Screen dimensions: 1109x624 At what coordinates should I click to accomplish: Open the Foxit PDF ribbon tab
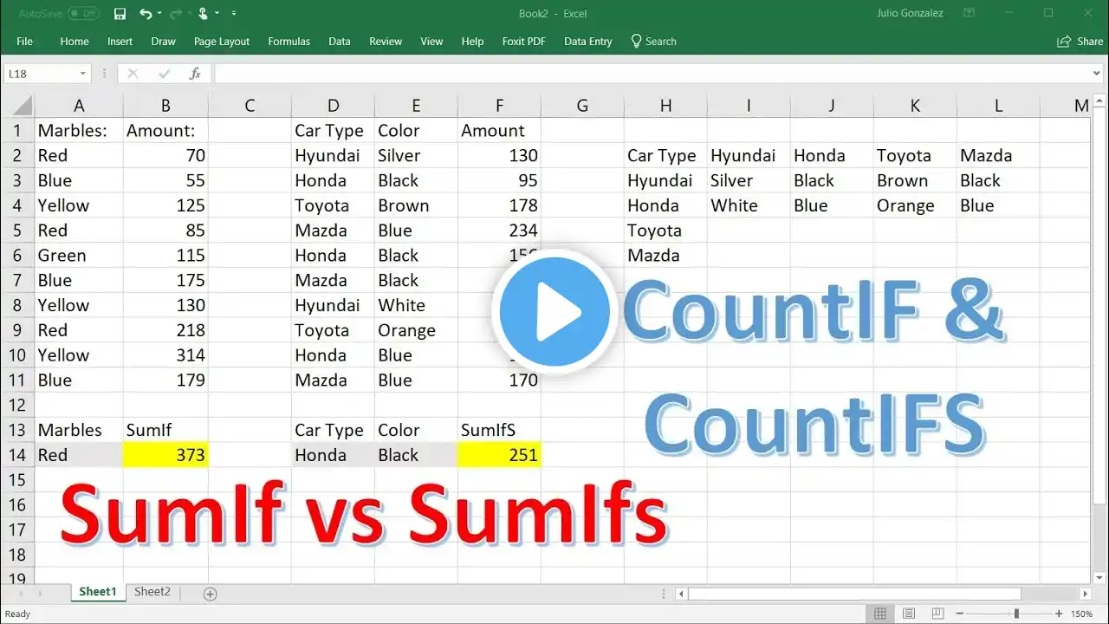[x=523, y=42]
